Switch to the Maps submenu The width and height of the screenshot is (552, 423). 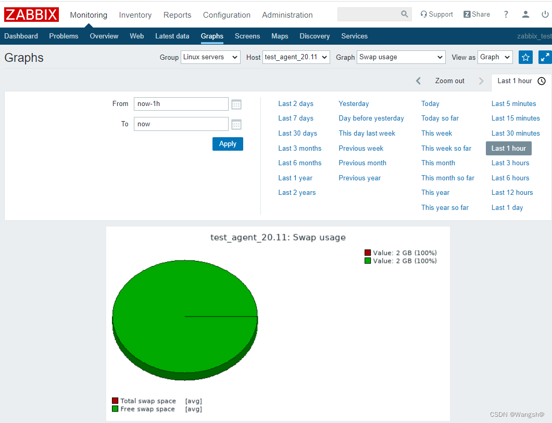[280, 36]
